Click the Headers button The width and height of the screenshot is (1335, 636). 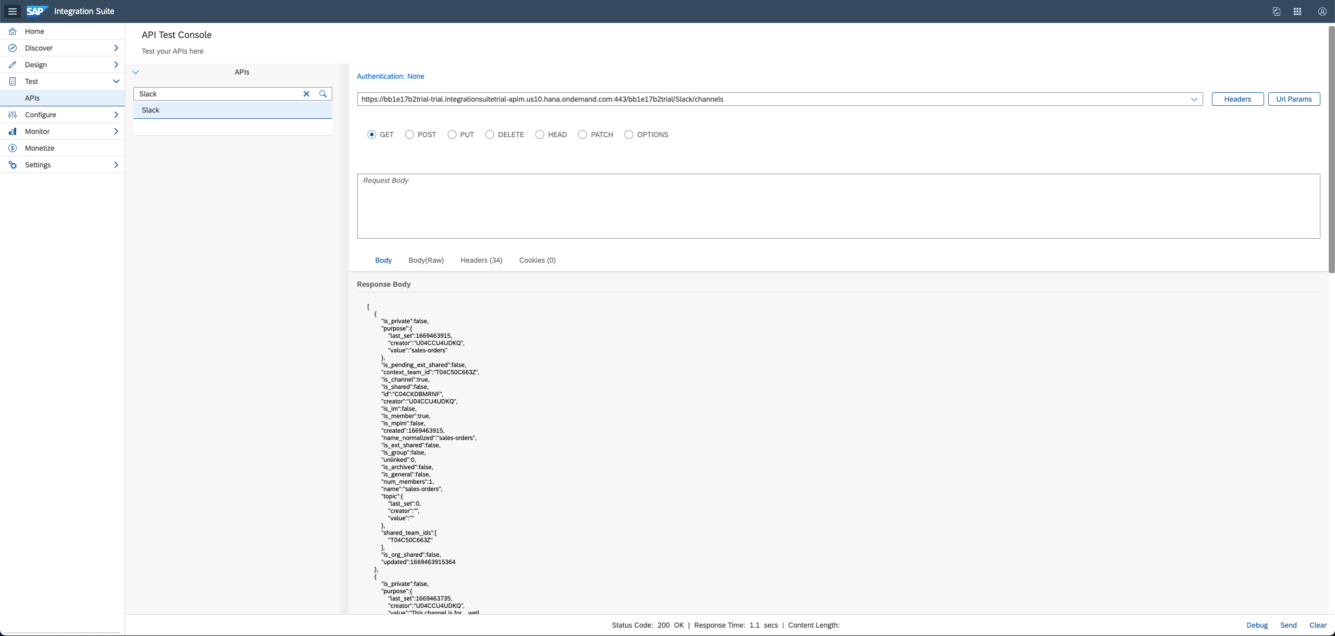(x=1237, y=99)
